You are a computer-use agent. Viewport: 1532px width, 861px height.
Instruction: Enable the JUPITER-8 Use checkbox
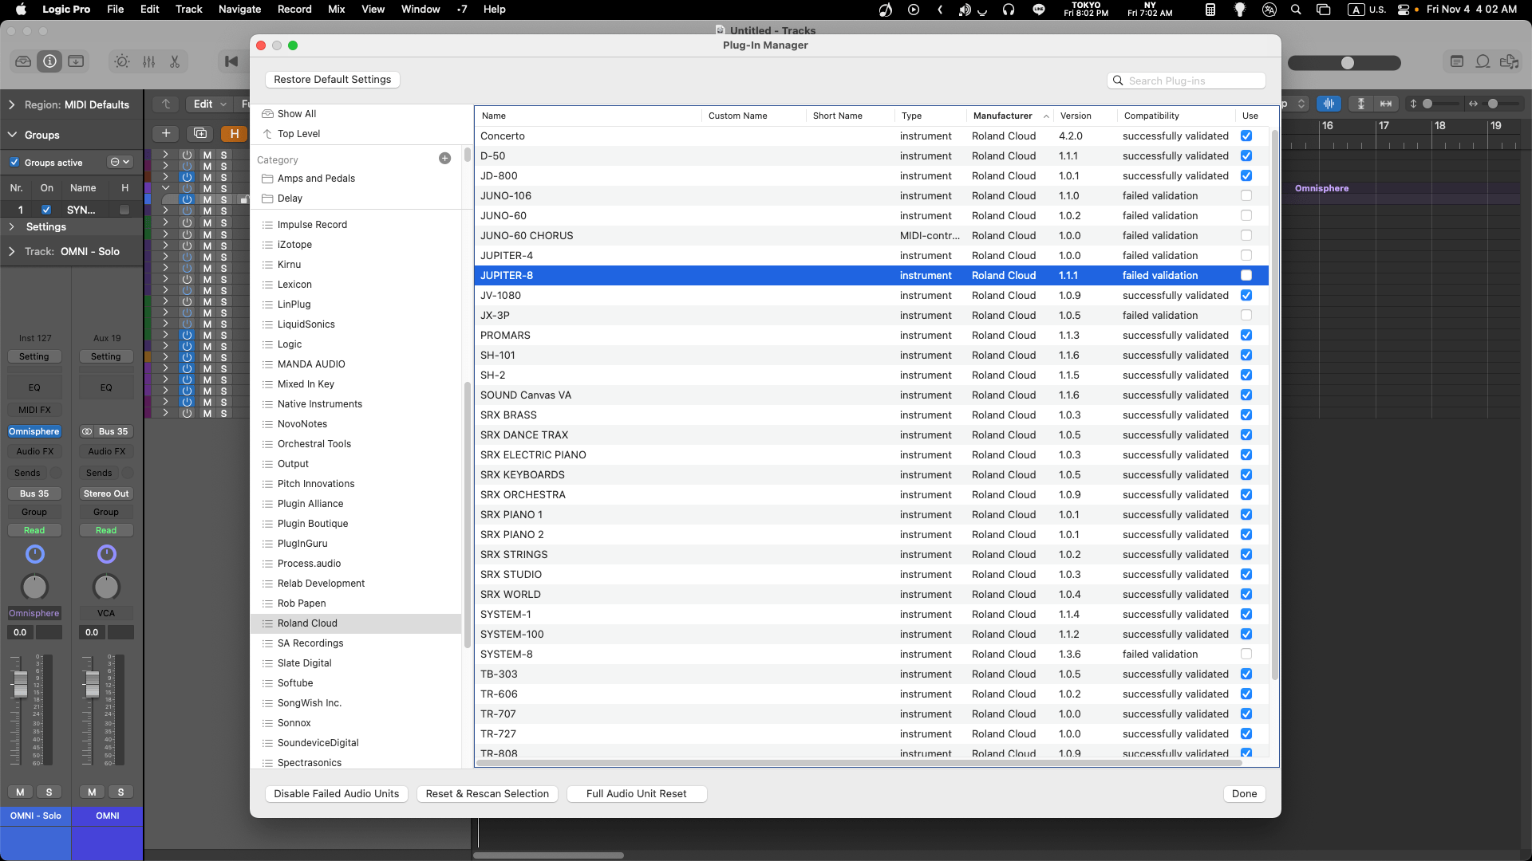coord(1246,276)
